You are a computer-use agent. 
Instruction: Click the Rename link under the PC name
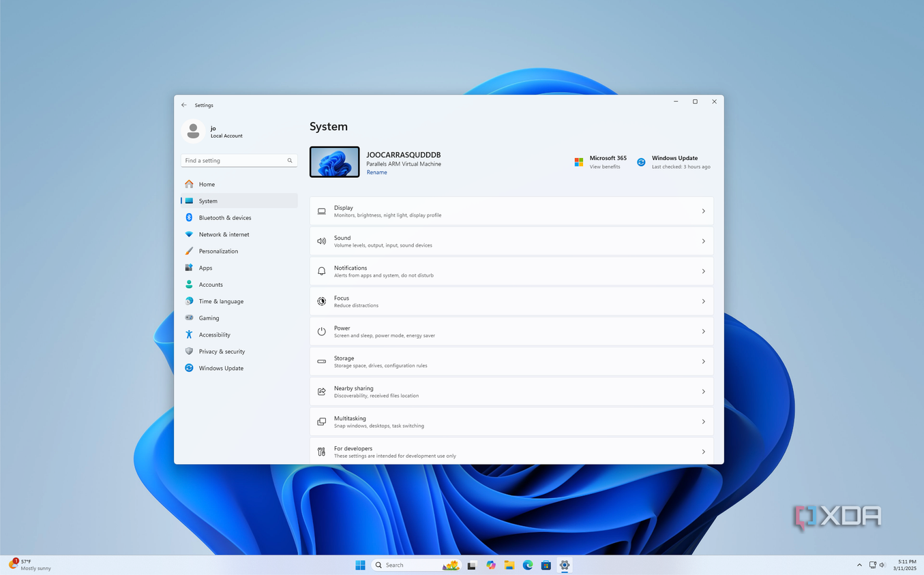coord(376,172)
